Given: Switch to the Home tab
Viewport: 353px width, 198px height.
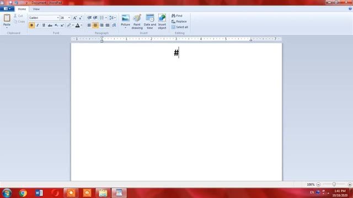Looking at the screenshot, I should [22, 9].
